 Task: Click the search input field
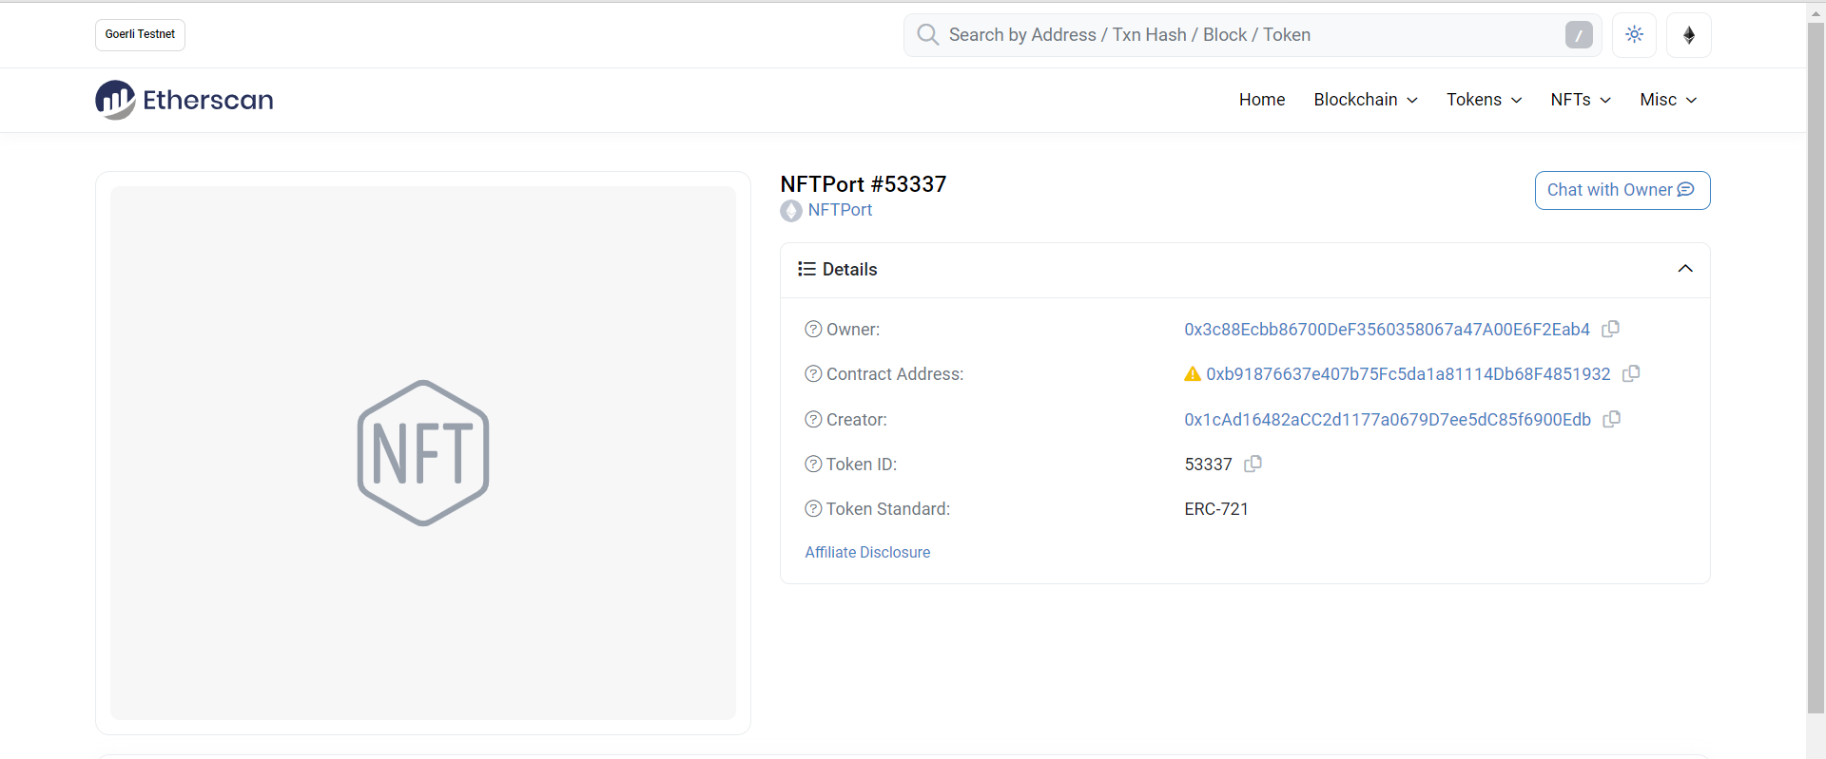(x=1253, y=35)
